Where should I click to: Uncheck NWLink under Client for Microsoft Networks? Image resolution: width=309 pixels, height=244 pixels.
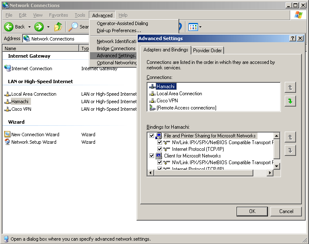[x=160, y=163]
